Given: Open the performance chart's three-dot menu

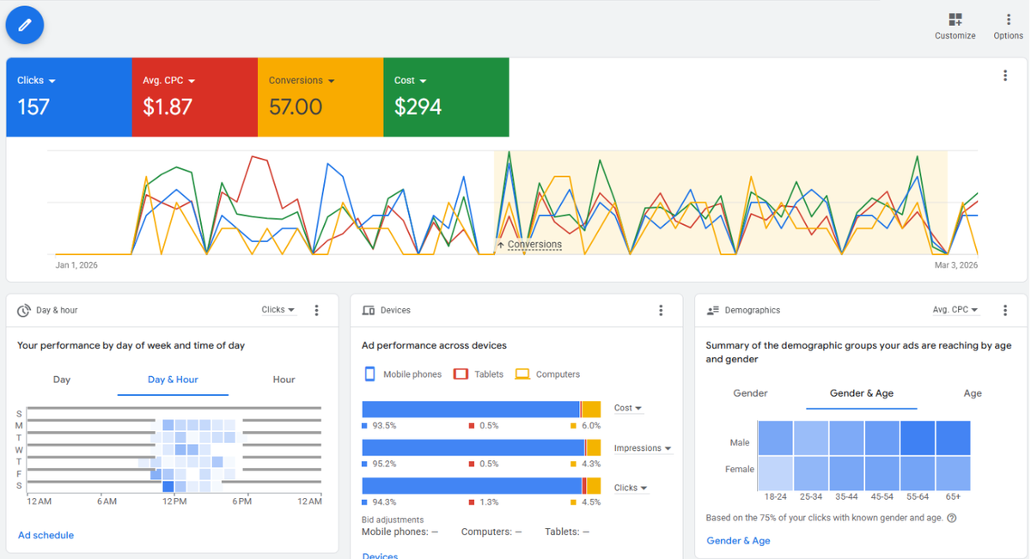Looking at the screenshot, I should tap(1005, 75).
